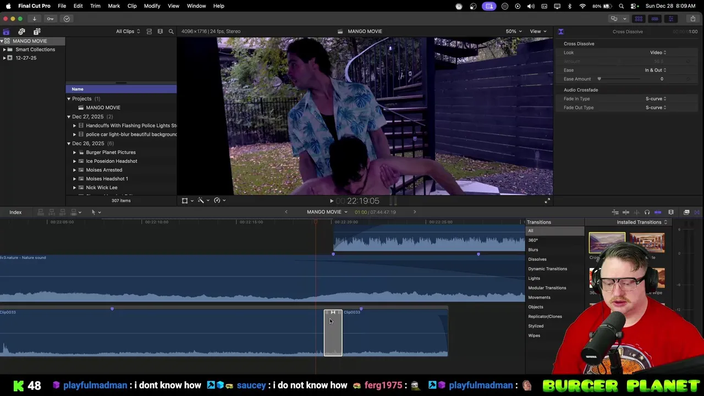This screenshot has height=396, width=704.
Task: Open the MANGO MOVIE timeline title dropdown
Action: 327,212
